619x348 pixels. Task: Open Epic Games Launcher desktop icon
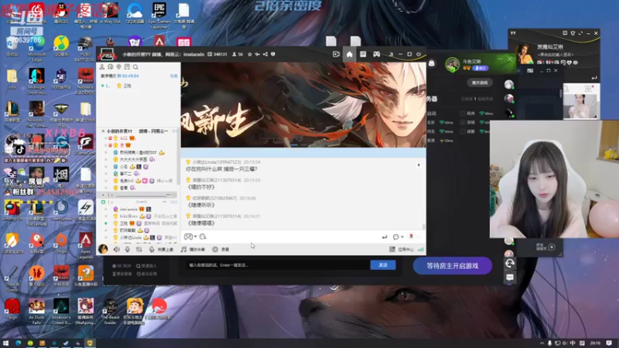(159, 15)
